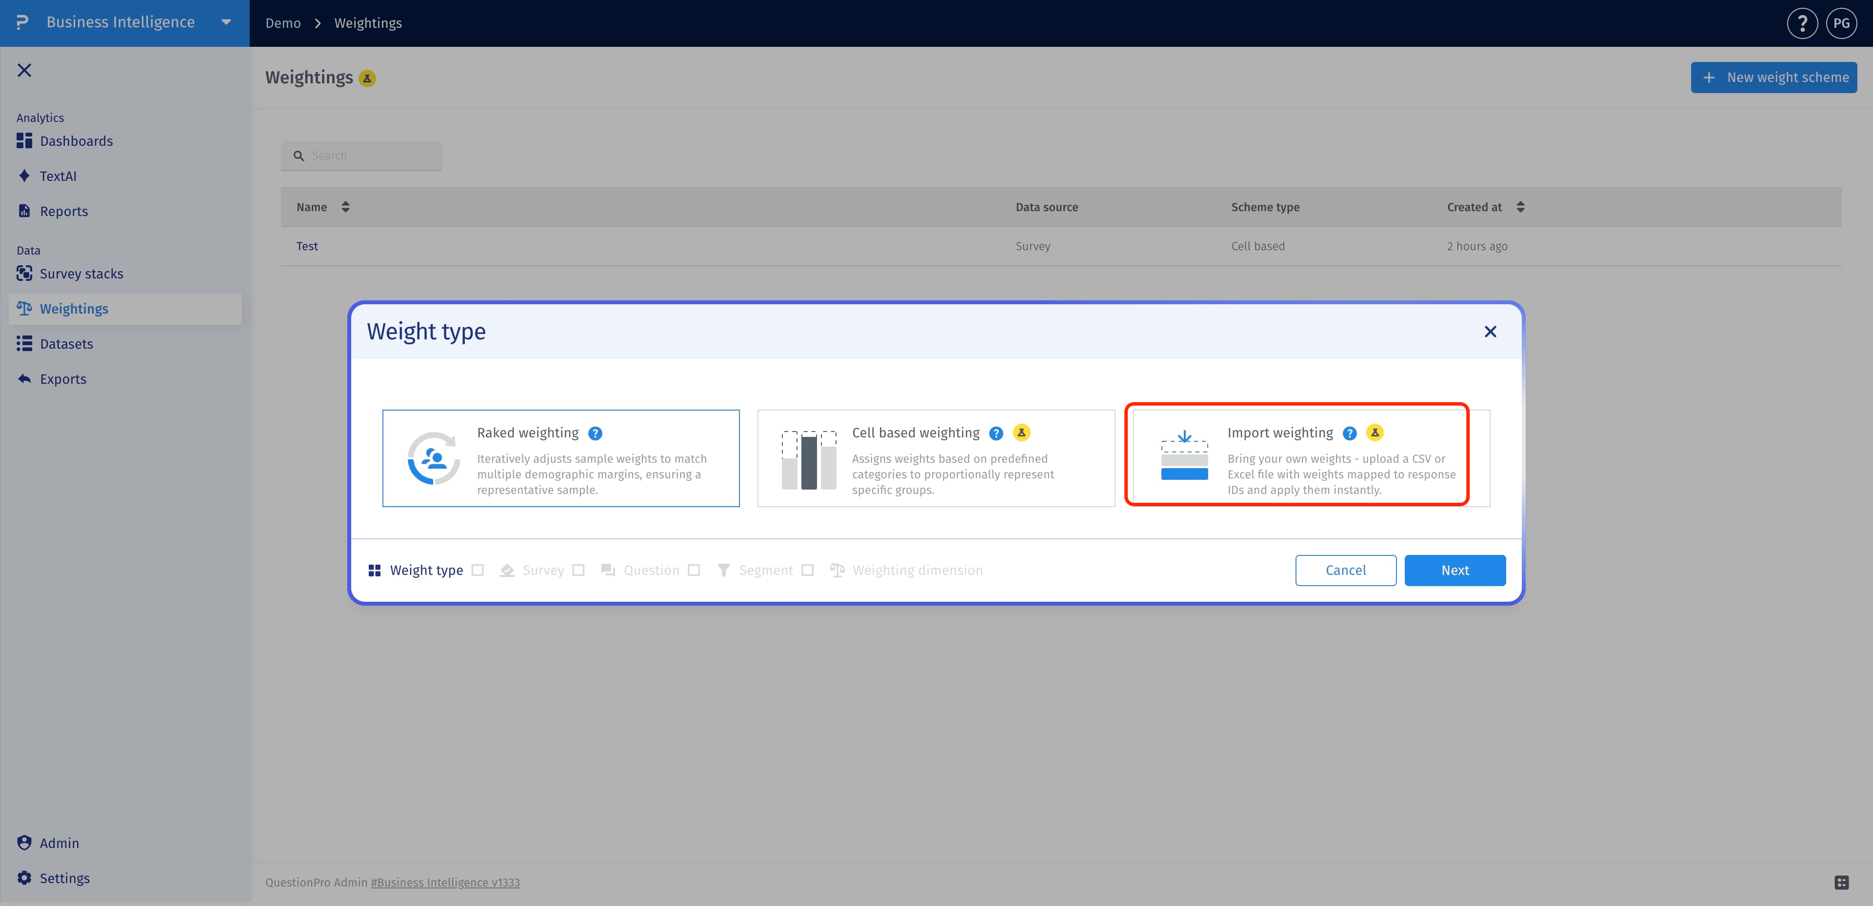Screen dimensions: 1873x906
Task: Click the Import weighting download icon
Action: pyautogui.click(x=1184, y=455)
